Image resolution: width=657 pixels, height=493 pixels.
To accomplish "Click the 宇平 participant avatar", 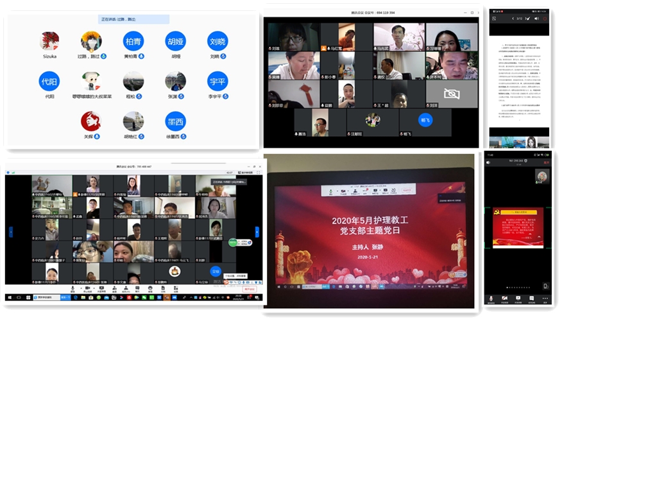I will click(x=218, y=82).
